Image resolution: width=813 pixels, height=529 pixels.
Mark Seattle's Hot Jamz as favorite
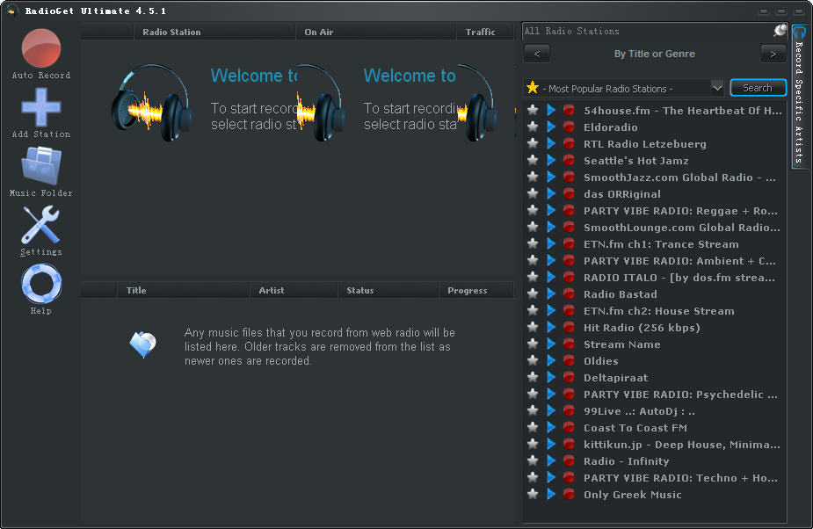(x=533, y=160)
